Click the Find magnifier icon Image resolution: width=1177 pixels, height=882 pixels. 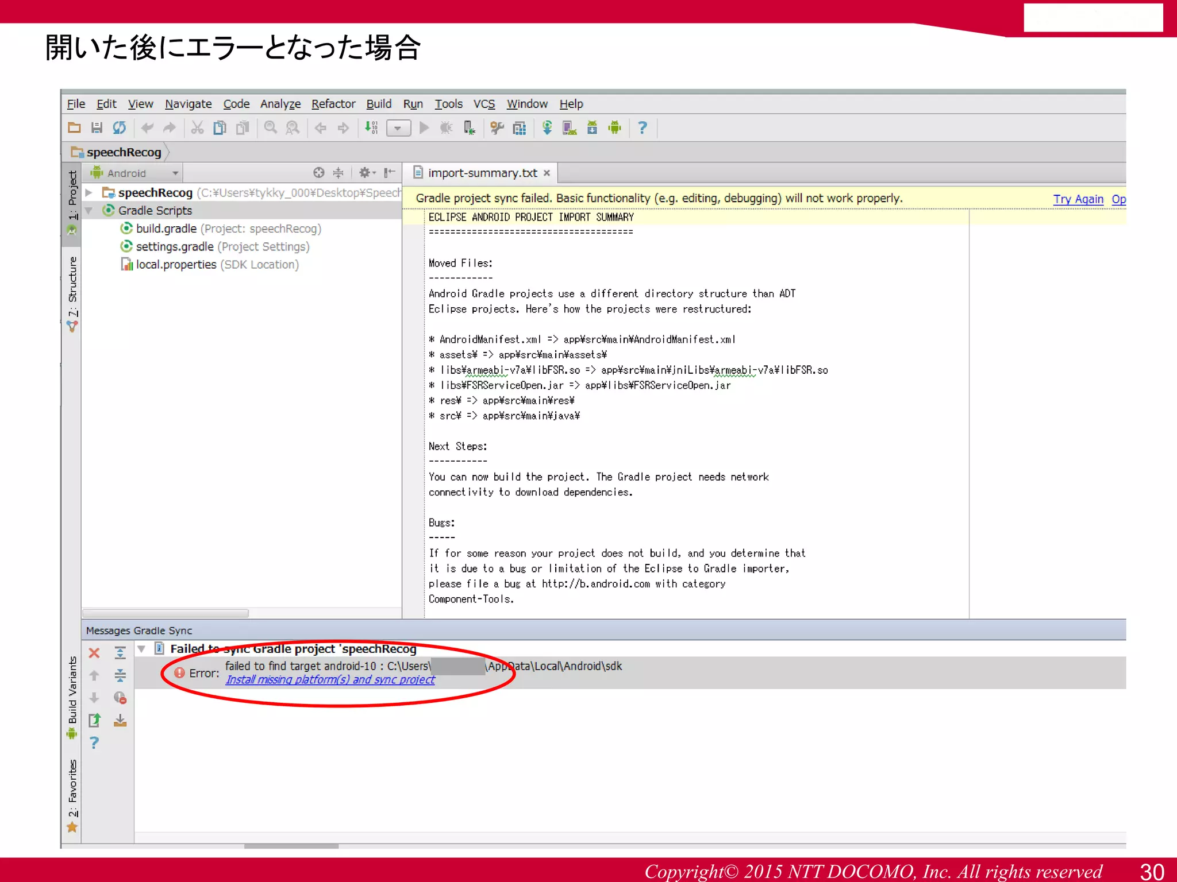tap(270, 127)
